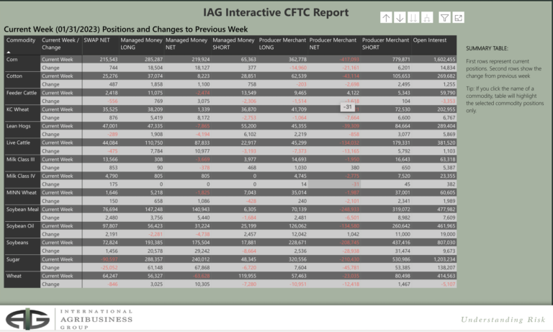The width and height of the screenshot is (553, 332).
Task: Select the Wheat commodity in the last row group
Action: click(14, 276)
